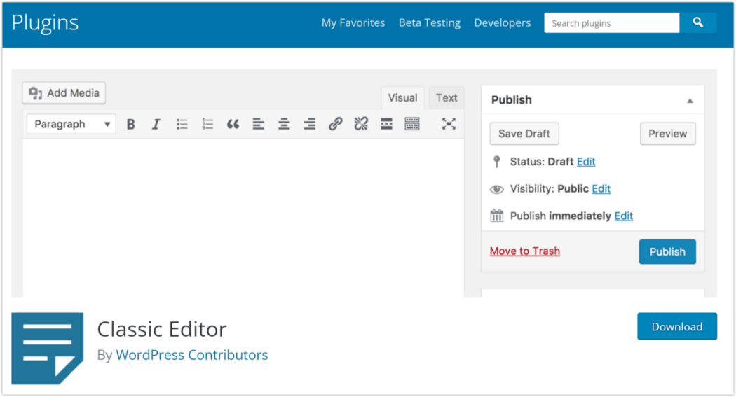
Task: Click the eye icon beside Visibility
Action: click(x=496, y=189)
